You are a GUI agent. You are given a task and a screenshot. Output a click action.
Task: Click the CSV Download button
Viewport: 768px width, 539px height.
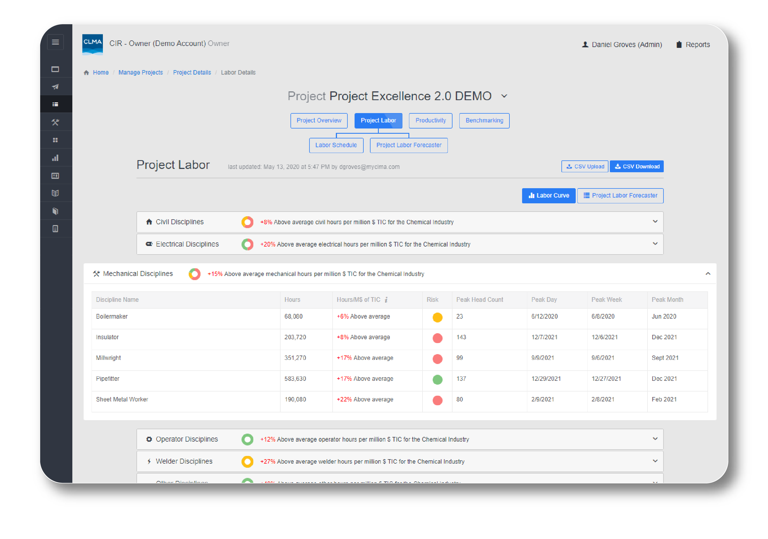click(x=636, y=166)
